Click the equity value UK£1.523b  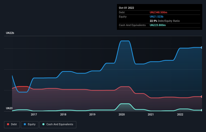pyautogui.click(x=157, y=17)
